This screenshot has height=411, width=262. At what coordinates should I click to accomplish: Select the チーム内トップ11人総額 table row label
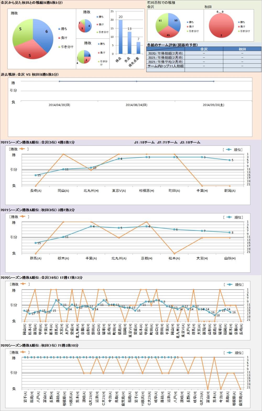pos(165,66)
